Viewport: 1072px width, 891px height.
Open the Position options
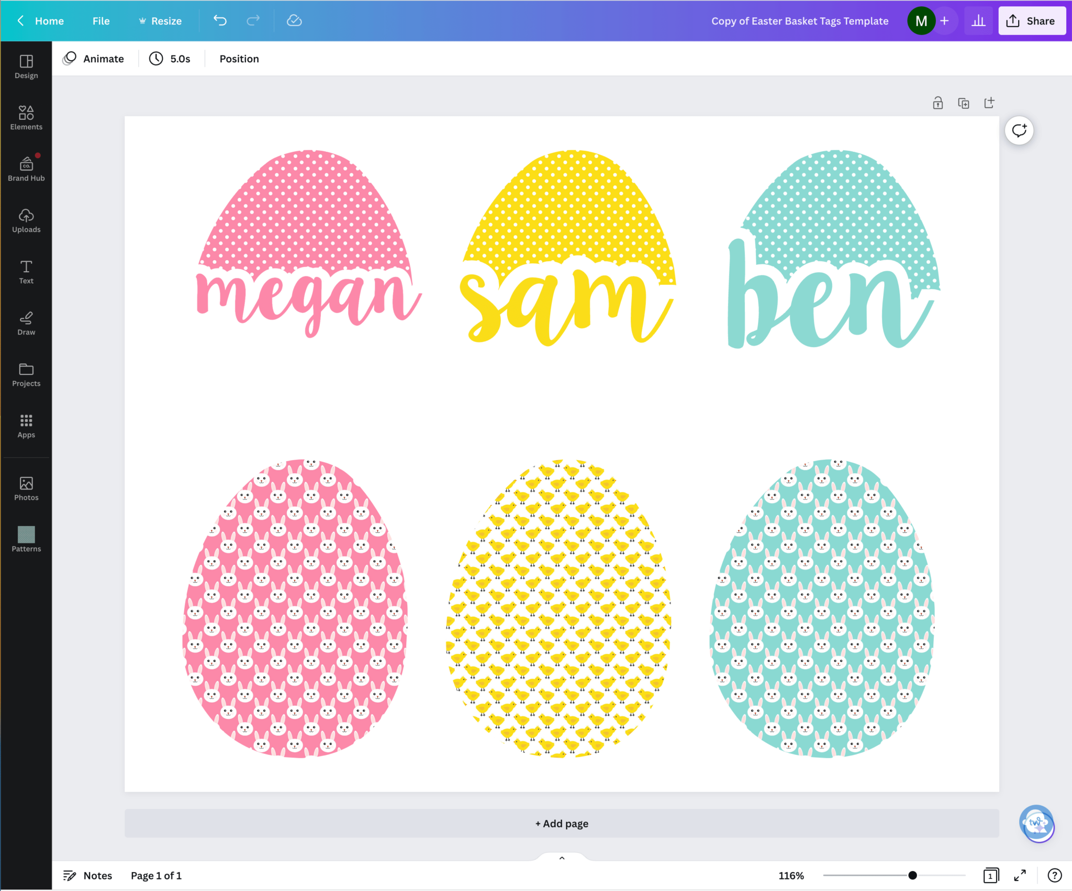(x=239, y=59)
